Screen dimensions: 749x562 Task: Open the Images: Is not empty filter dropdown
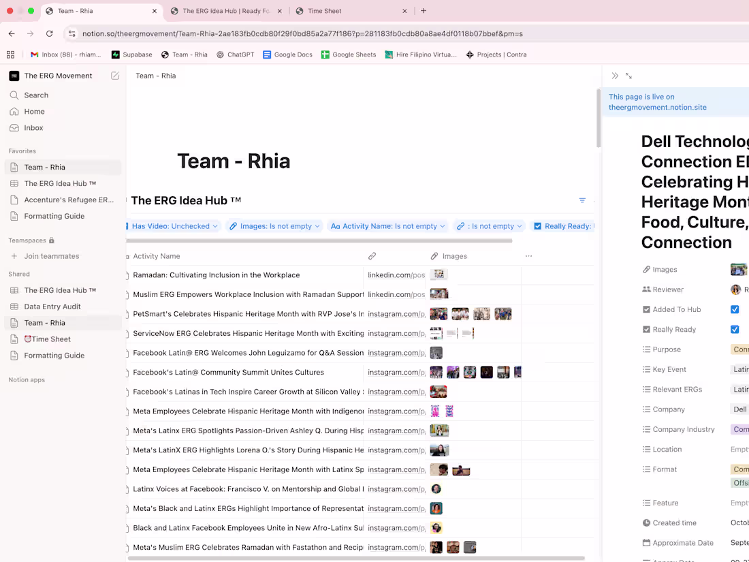pos(274,226)
